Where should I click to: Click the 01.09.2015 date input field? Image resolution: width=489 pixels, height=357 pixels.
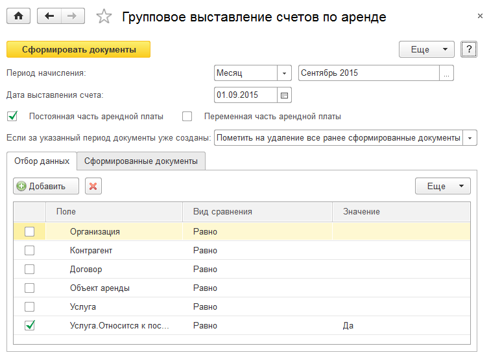tap(246, 95)
